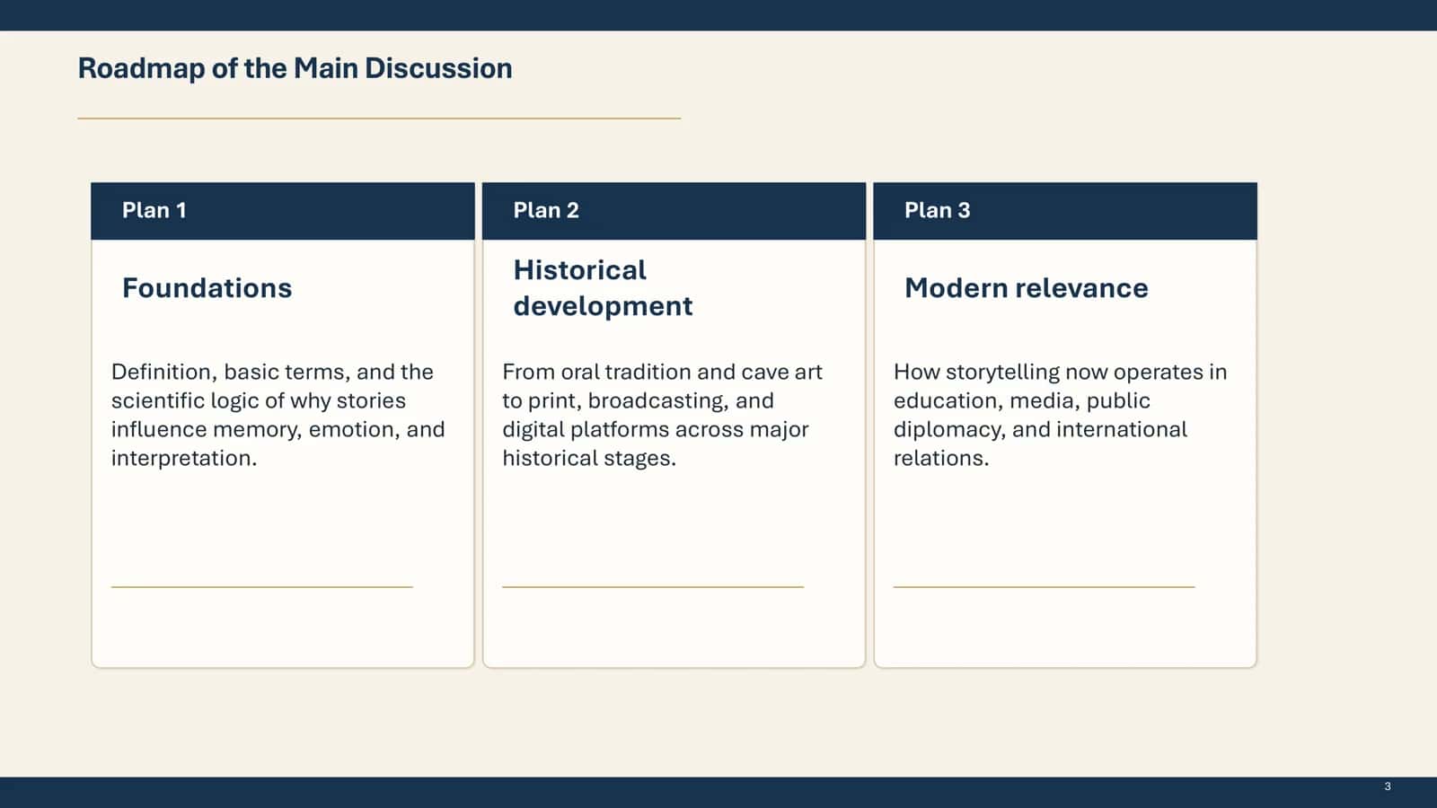Click the Foundations heading
1437x808 pixels.
click(x=207, y=287)
